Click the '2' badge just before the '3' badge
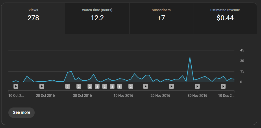261x128 pixels. pos(112,86)
